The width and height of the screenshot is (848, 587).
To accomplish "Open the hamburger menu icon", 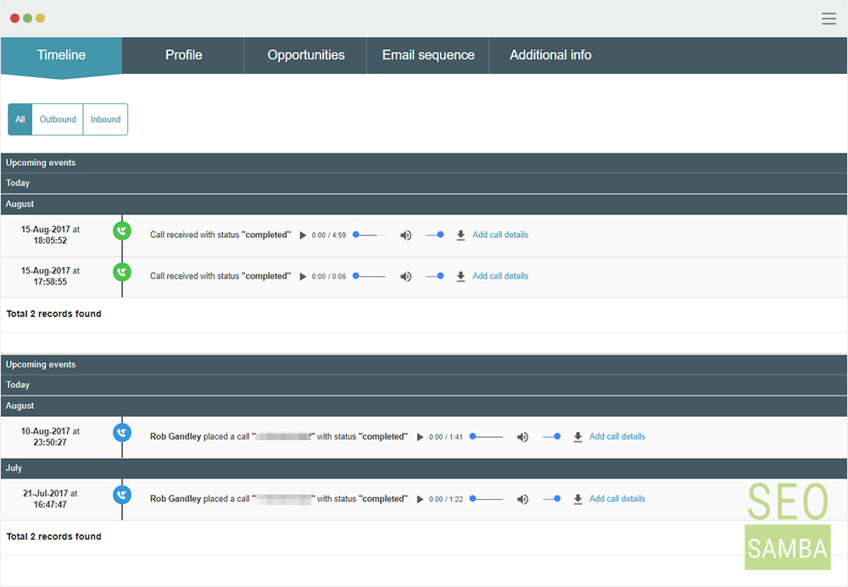I will tap(828, 19).
